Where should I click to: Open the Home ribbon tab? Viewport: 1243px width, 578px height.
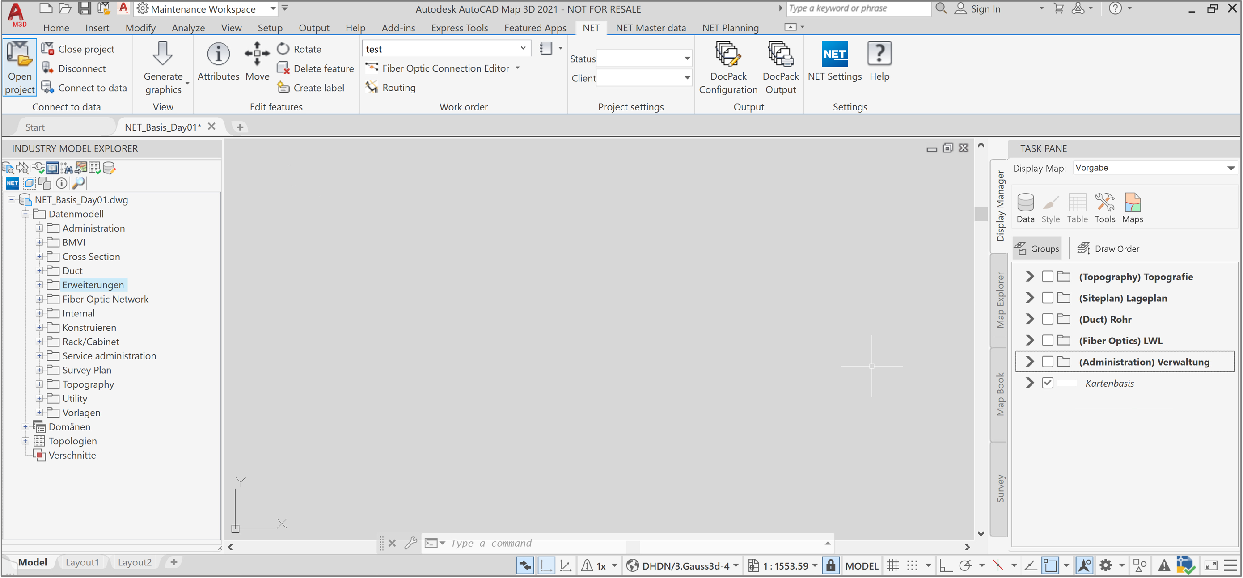(x=56, y=28)
